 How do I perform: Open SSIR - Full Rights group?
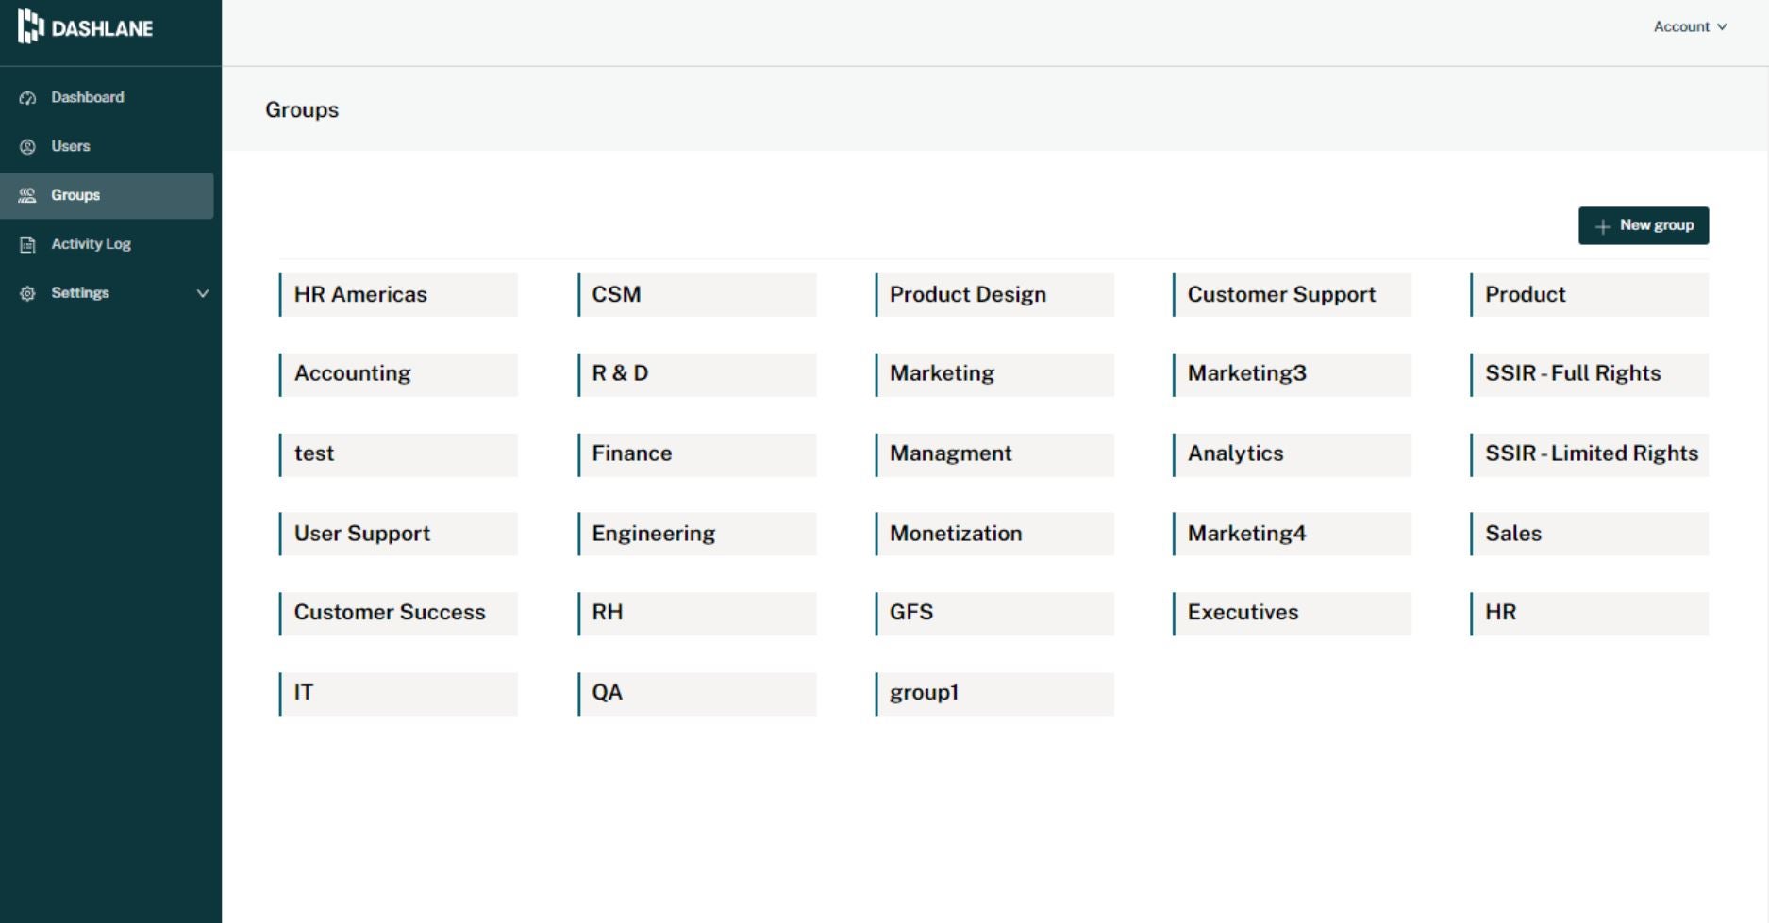pos(1590,374)
